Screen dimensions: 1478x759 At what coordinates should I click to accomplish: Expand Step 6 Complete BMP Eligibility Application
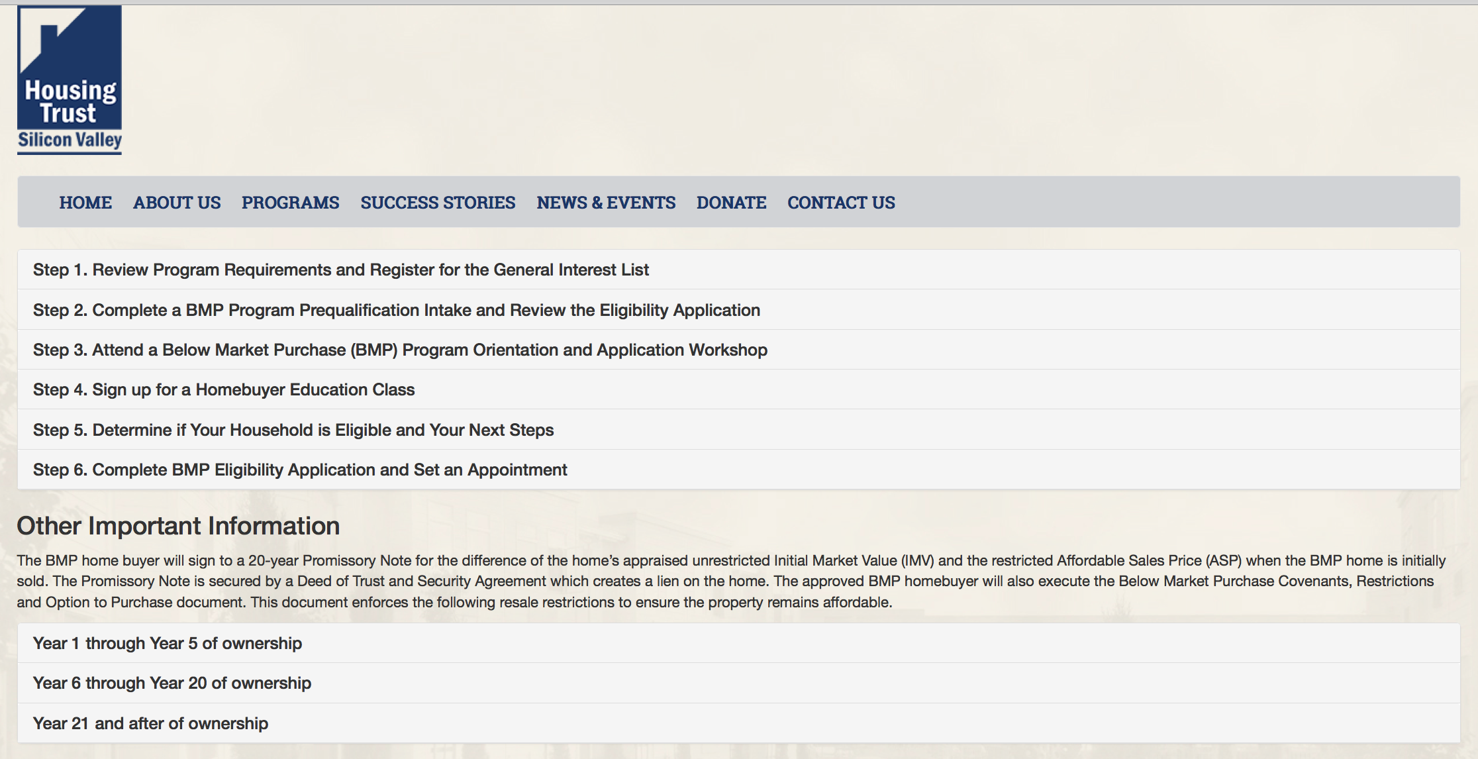pyautogui.click(x=300, y=470)
